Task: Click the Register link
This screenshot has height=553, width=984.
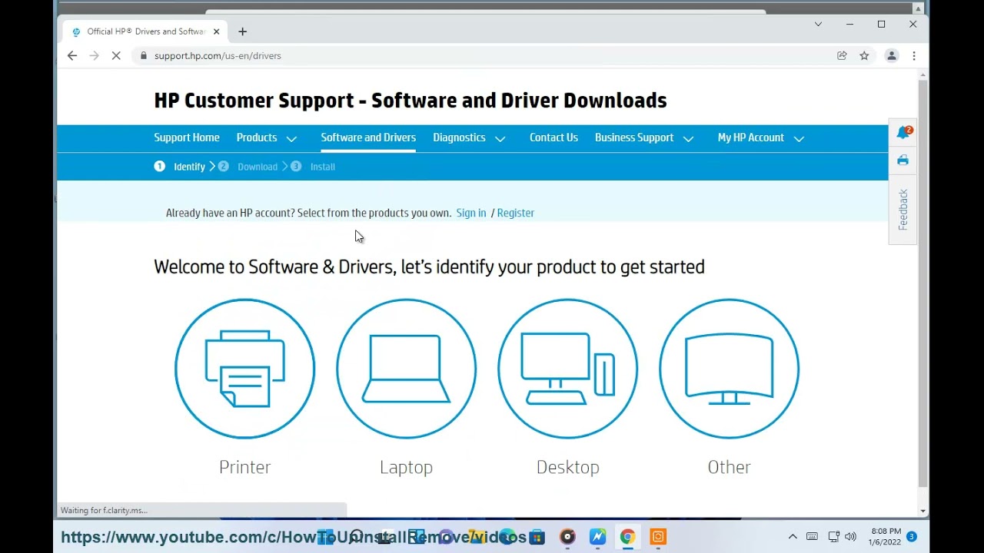Action: click(x=516, y=213)
